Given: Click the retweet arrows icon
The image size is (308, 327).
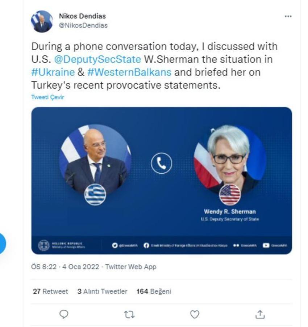Looking at the screenshot, I should [x=129, y=314].
